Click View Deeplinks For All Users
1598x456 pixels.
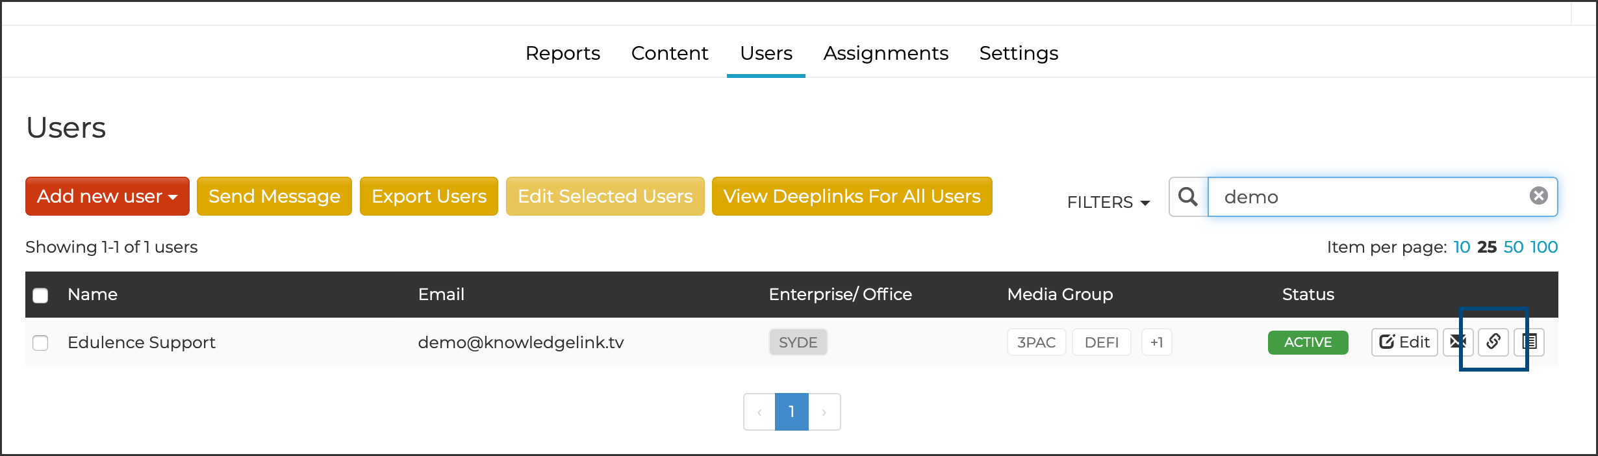(852, 196)
